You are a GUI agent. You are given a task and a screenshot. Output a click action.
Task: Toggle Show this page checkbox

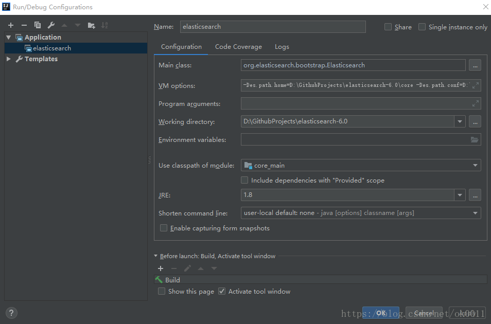[x=162, y=291]
